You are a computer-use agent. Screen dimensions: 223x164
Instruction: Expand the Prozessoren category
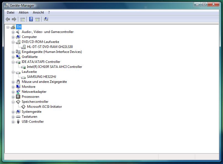(13, 97)
